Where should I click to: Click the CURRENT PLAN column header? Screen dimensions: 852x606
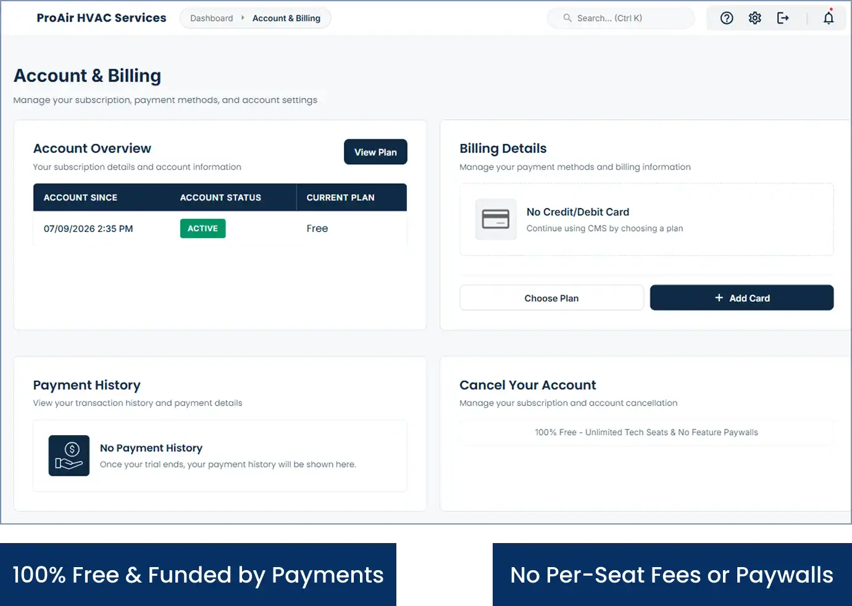point(340,197)
